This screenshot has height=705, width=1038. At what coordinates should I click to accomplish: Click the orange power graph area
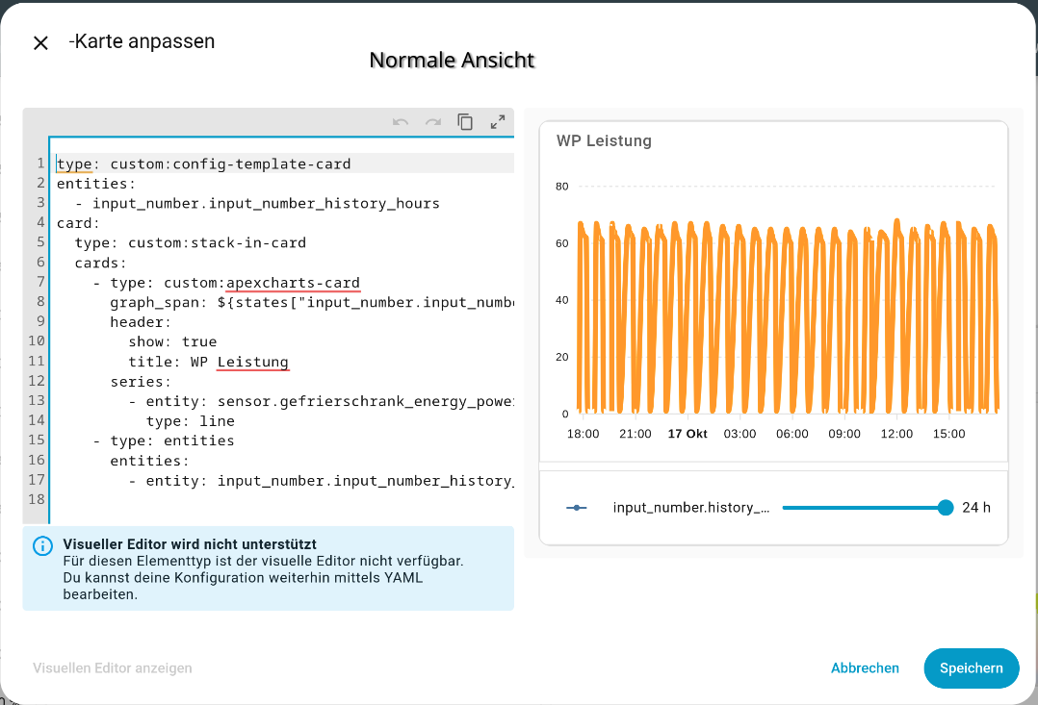coord(788,317)
